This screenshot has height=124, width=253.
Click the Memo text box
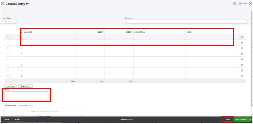coord(26,96)
